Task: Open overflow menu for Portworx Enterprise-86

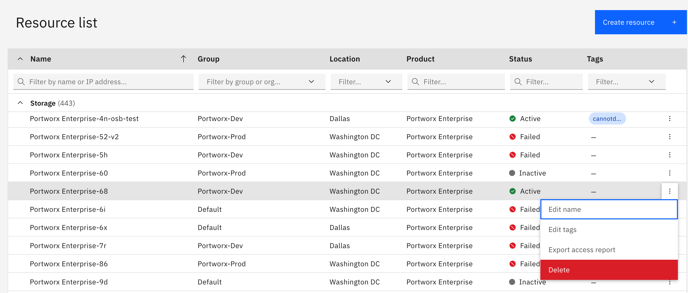Action: pyautogui.click(x=670, y=264)
